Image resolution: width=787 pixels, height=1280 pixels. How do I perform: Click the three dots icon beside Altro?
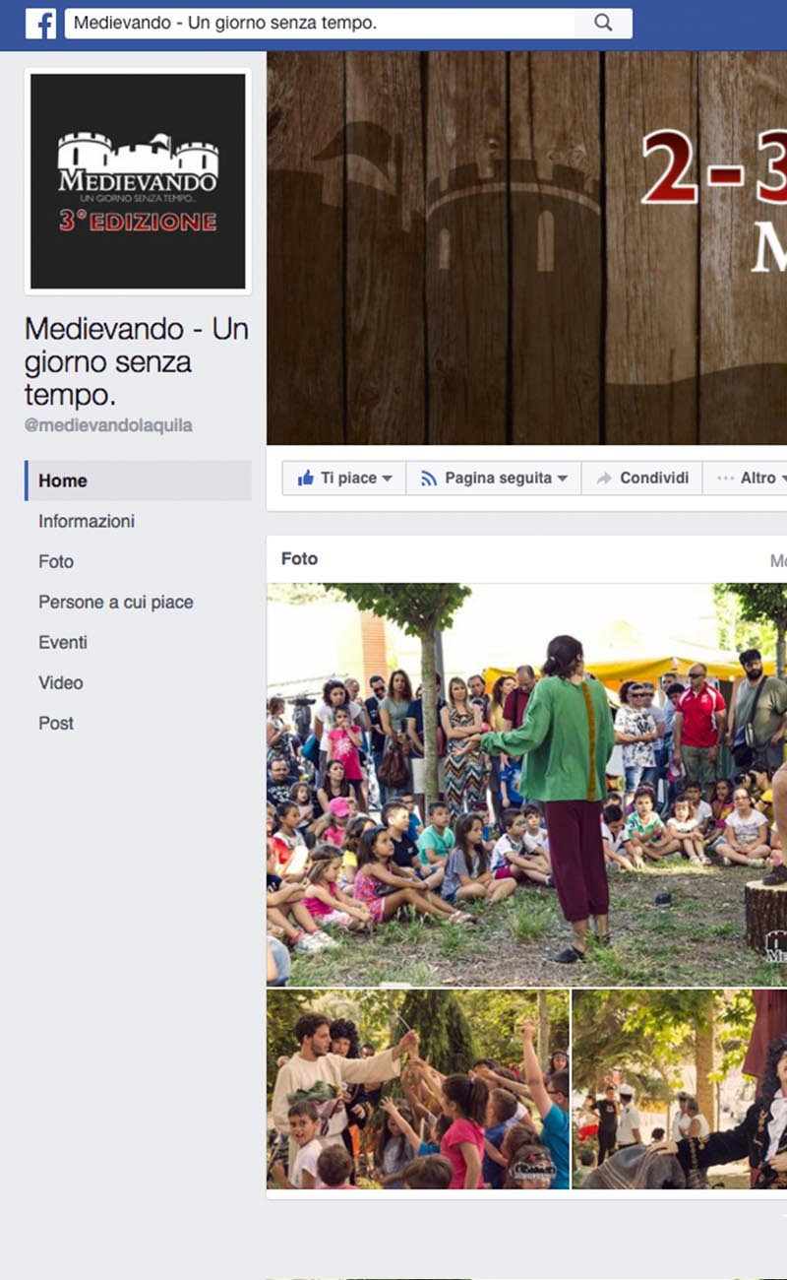(x=726, y=478)
